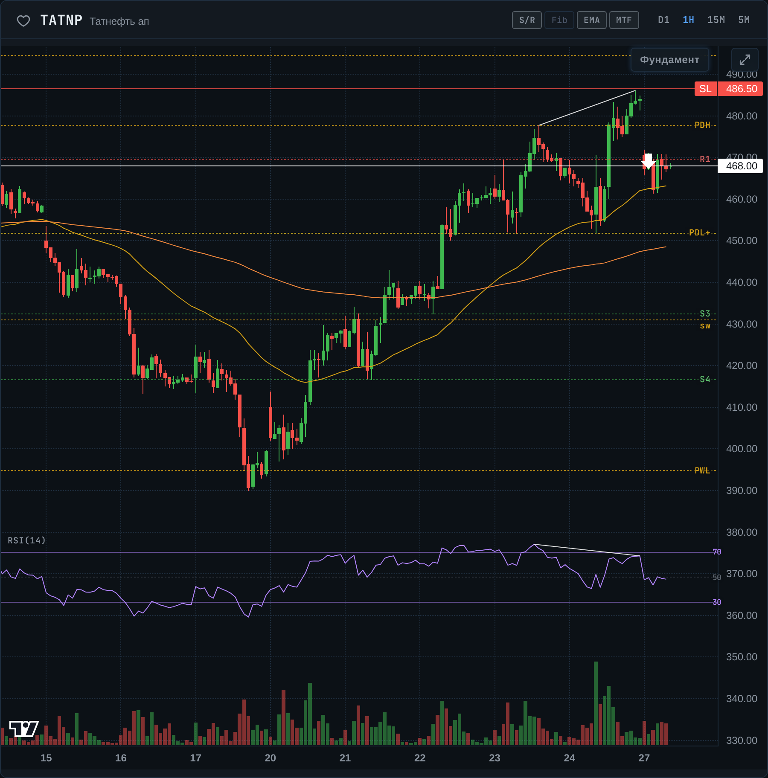Expand chart to fullscreen with arrows icon

[745, 60]
